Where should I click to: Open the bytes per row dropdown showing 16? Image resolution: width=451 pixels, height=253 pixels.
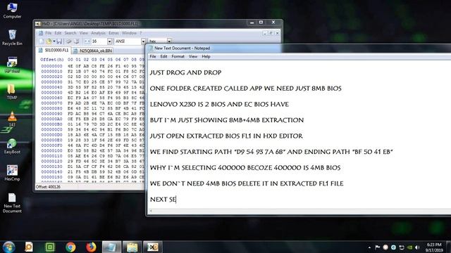(109, 41)
